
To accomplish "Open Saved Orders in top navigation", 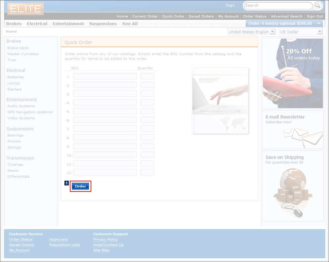I will tap(201, 16).
